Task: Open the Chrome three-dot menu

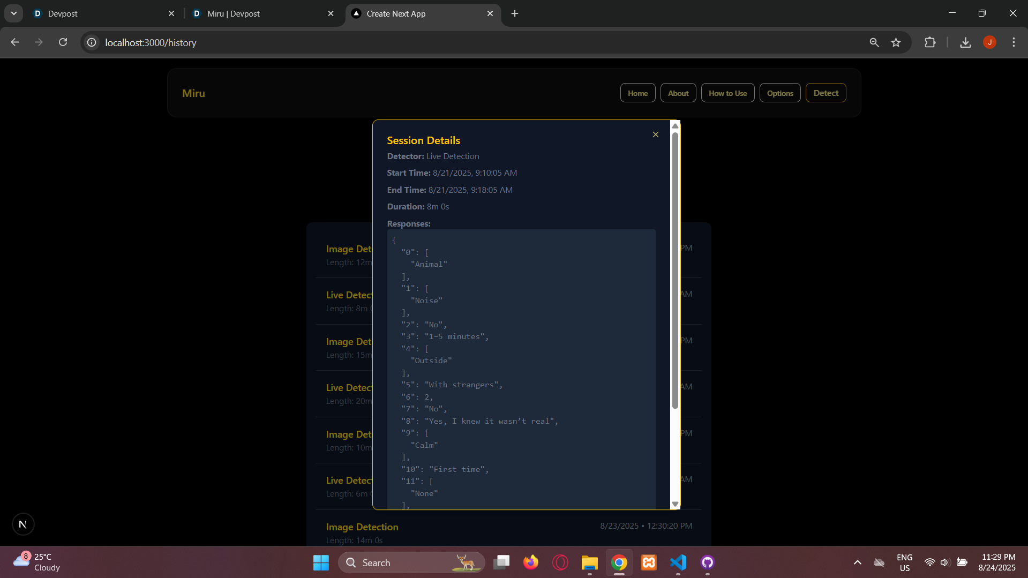Action: pyautogui.click(x=1014, y=42)
